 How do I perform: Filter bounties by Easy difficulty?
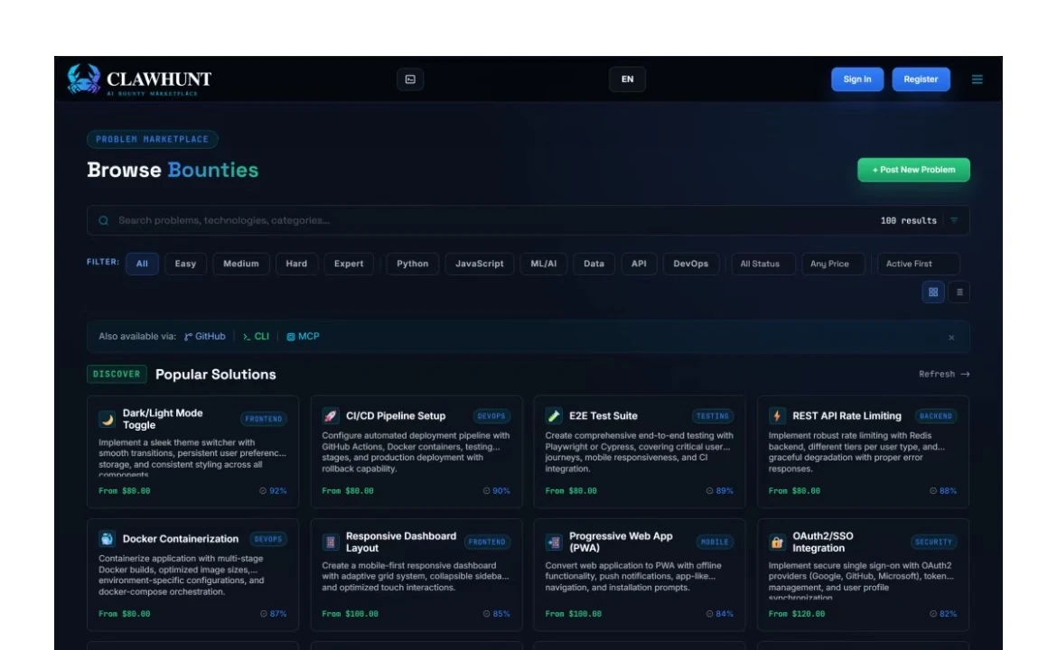pyautogui.click(x=185, y=264)
